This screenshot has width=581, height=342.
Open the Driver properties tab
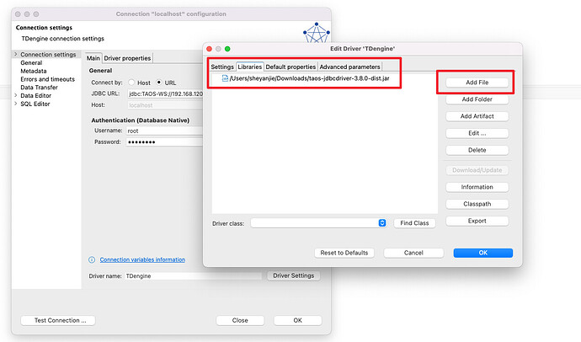tap(127, 58)
